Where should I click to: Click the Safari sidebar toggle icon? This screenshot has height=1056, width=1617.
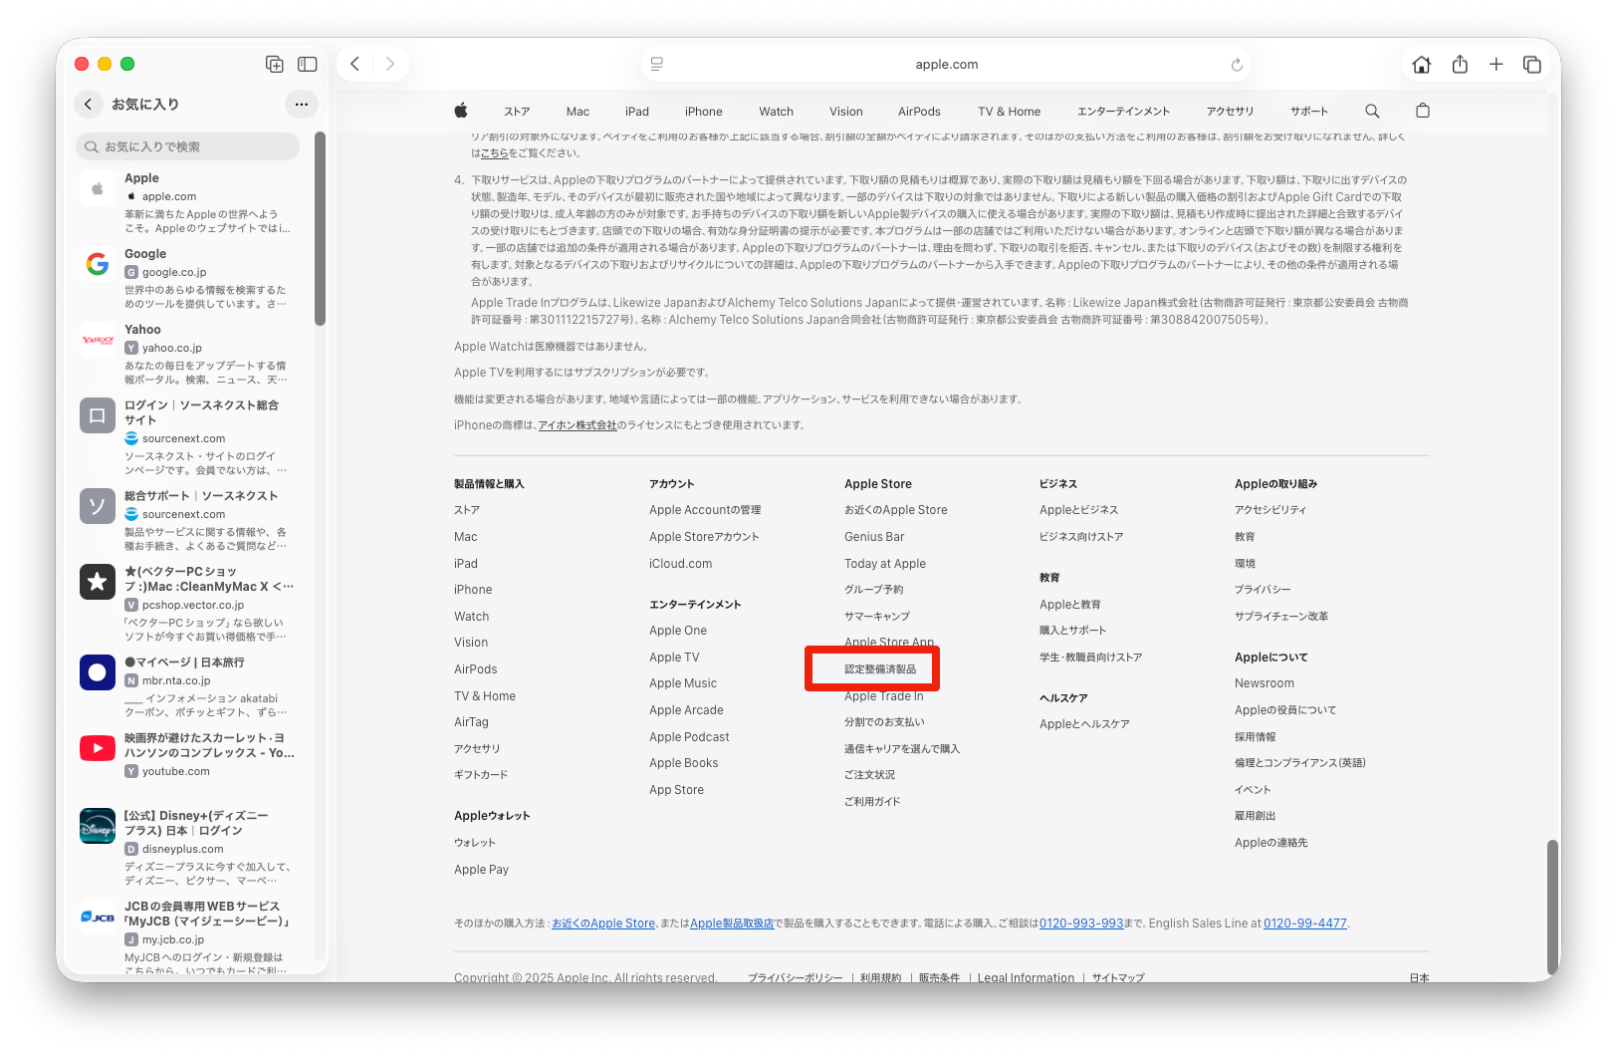[x=308, y=64]
